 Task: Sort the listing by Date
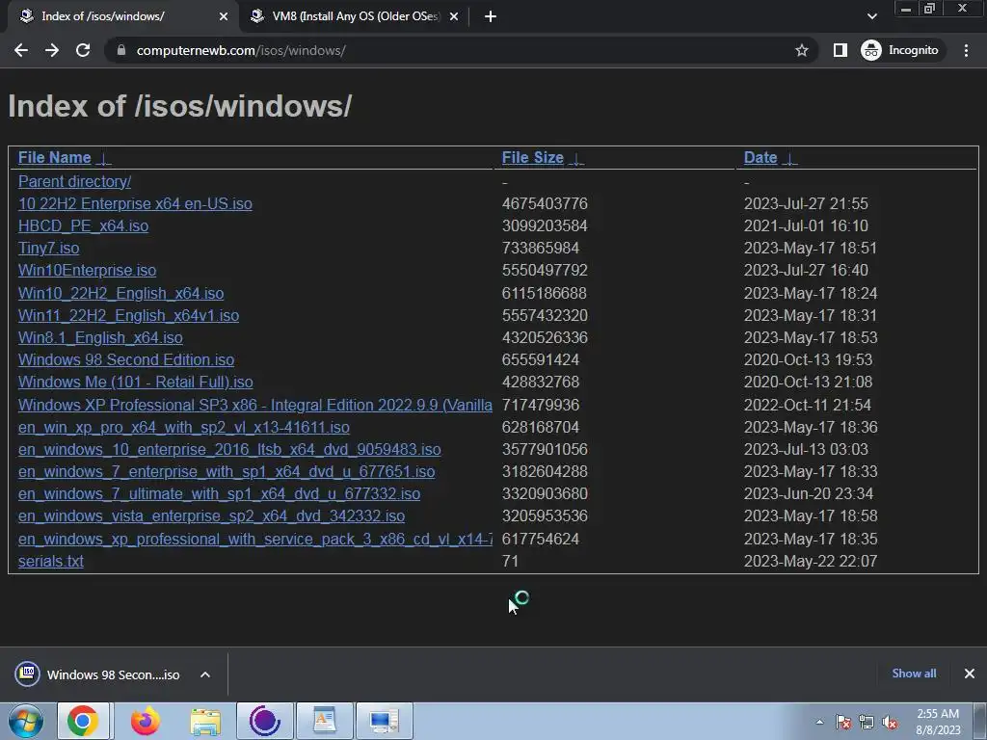pos(760,157)
